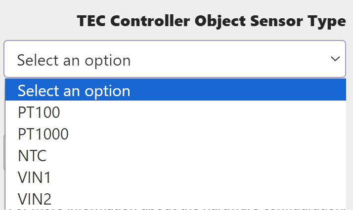Pick NTC as the sensor type

[x=32, y=156]
